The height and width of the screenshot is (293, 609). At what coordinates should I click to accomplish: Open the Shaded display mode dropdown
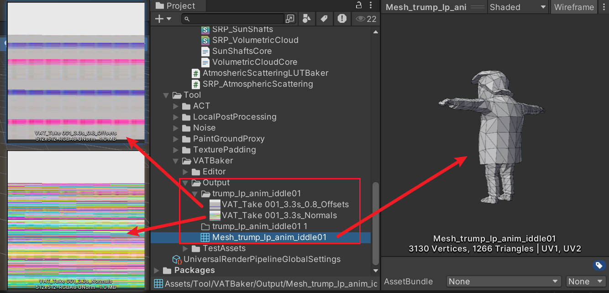click(517, 7)
